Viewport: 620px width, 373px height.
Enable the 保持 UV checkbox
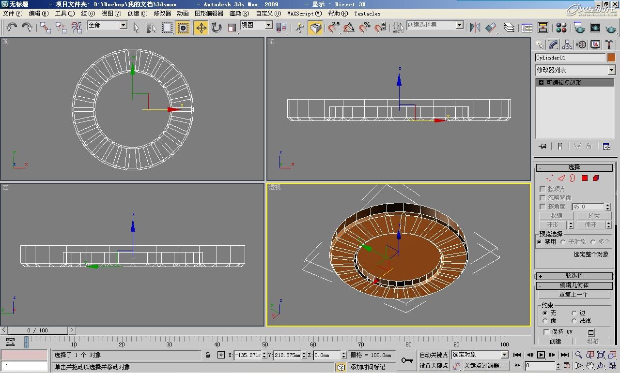click(x=546, y=332)
